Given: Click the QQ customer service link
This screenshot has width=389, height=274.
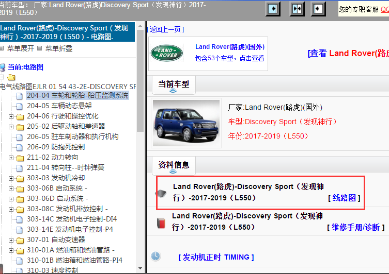Looking at the screenshot, I should click(x=385, y=9).
